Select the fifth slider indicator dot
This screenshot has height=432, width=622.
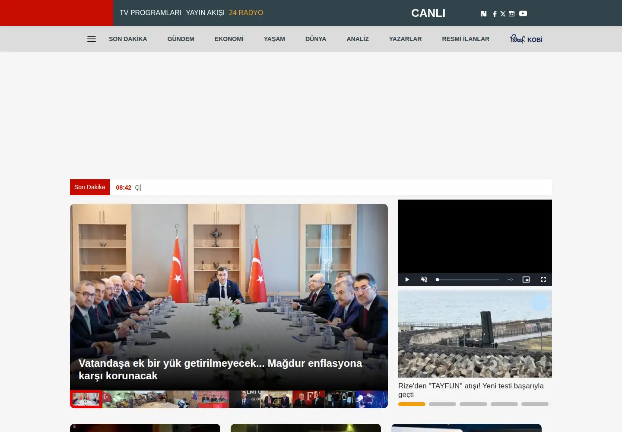535,404
